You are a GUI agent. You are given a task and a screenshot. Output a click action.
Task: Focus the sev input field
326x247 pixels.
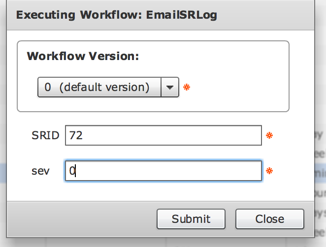coord(163,171)
